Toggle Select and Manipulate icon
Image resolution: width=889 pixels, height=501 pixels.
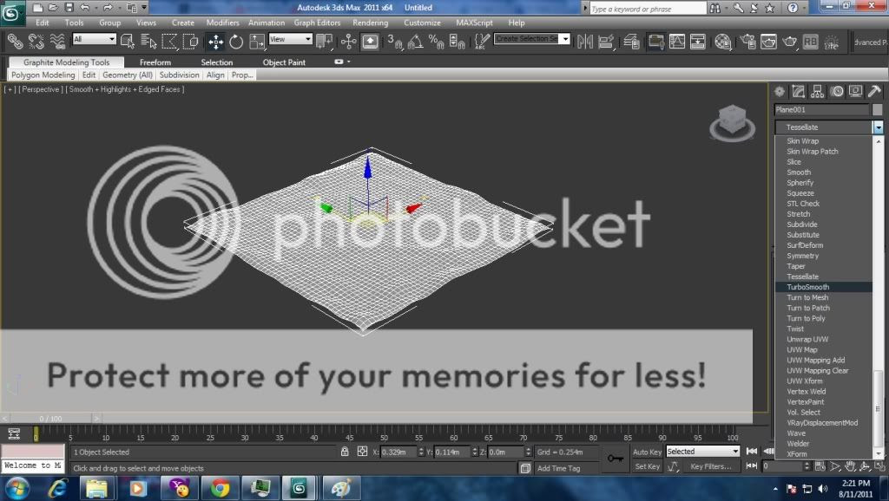pyautogui.click(x=349, y=42)
